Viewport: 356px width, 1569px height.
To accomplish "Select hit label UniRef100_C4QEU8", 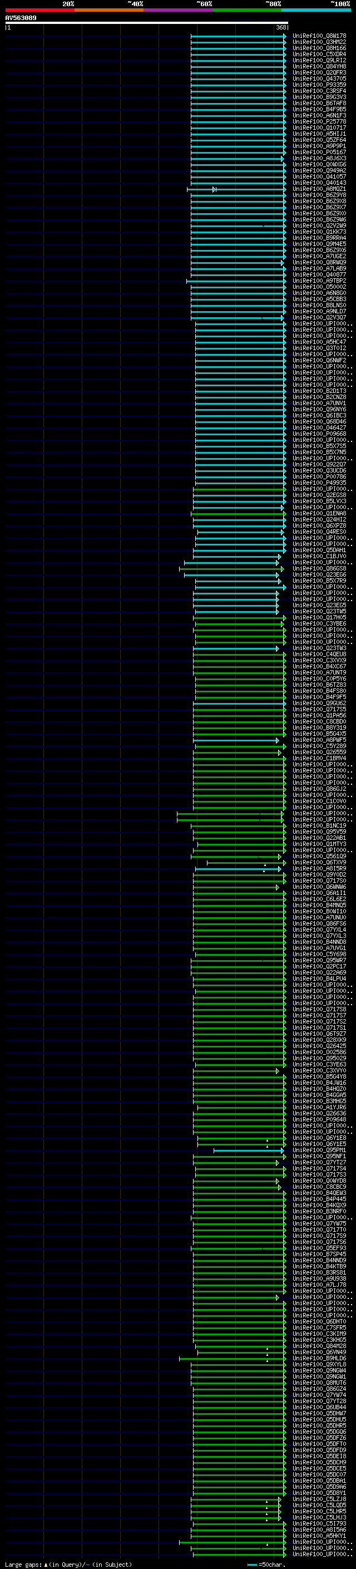I will (x=319, y=654).
